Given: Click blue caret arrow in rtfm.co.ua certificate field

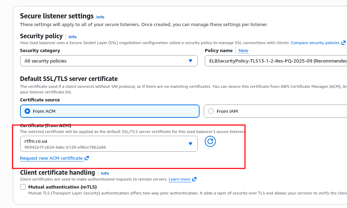Looking at the screenshot, I should (x=190, y=144).
